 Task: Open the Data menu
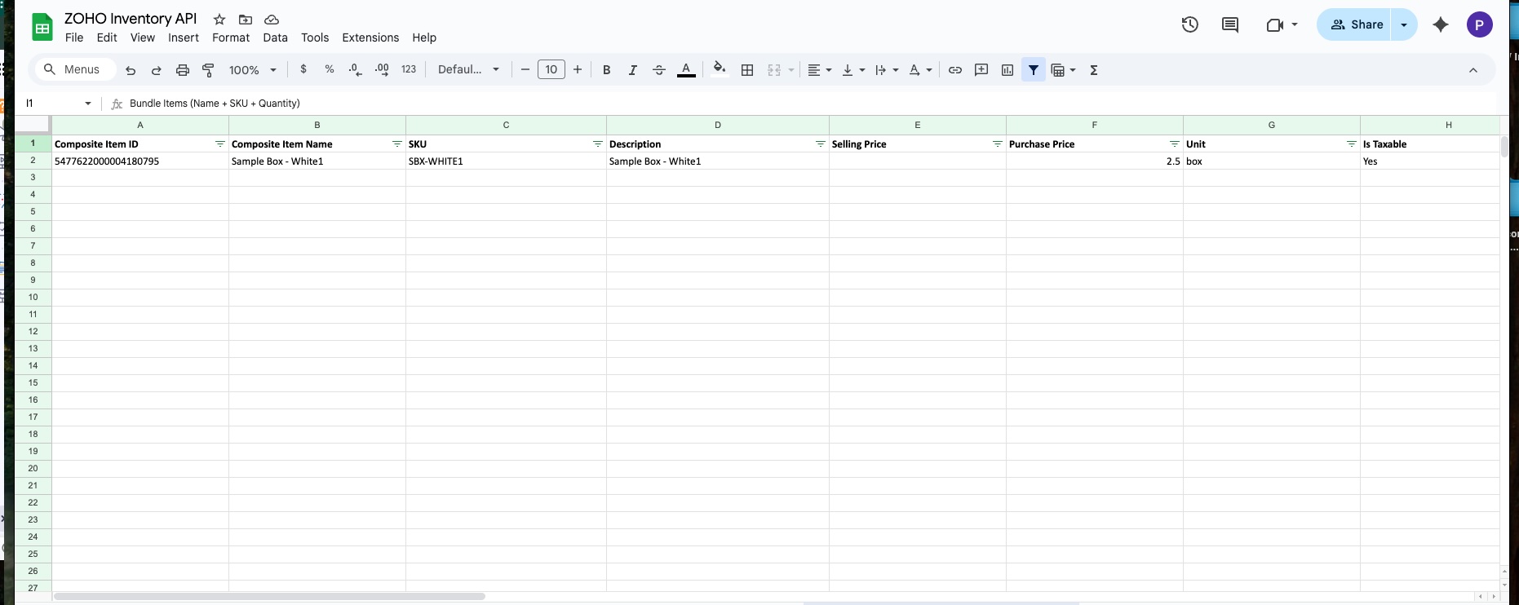click(275, 38)
